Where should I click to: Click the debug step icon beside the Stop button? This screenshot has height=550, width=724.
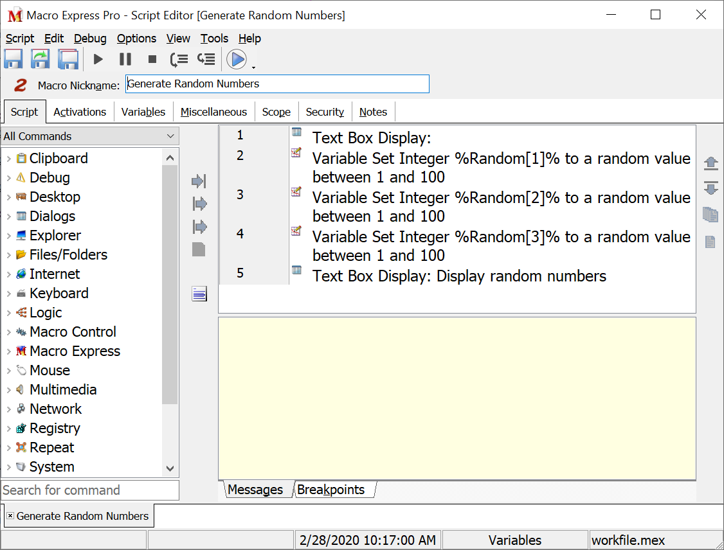179,60
